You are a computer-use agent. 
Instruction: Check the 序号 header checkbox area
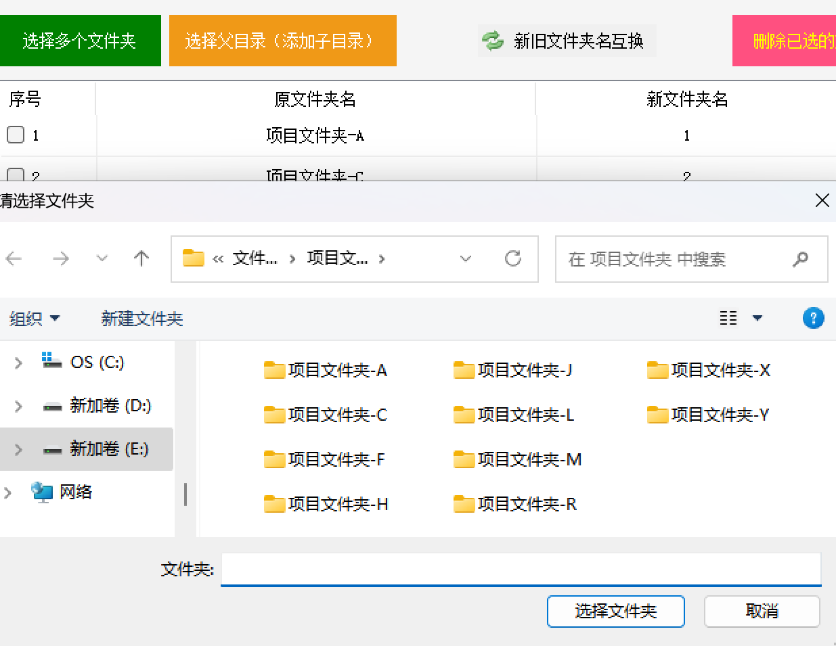click(x=24, y=99)
